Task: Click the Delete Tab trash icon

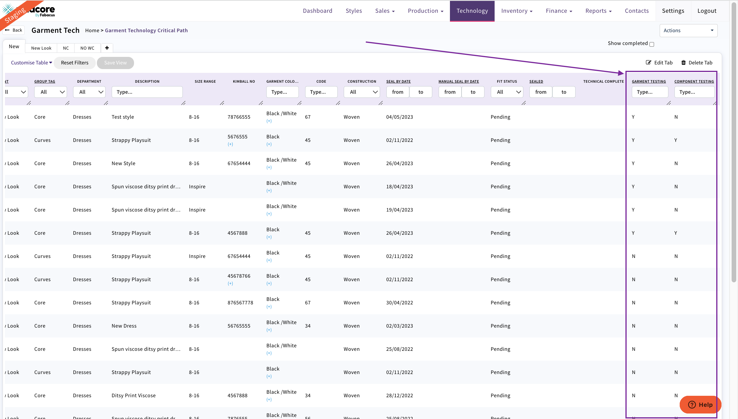Action: pos(683,62)
